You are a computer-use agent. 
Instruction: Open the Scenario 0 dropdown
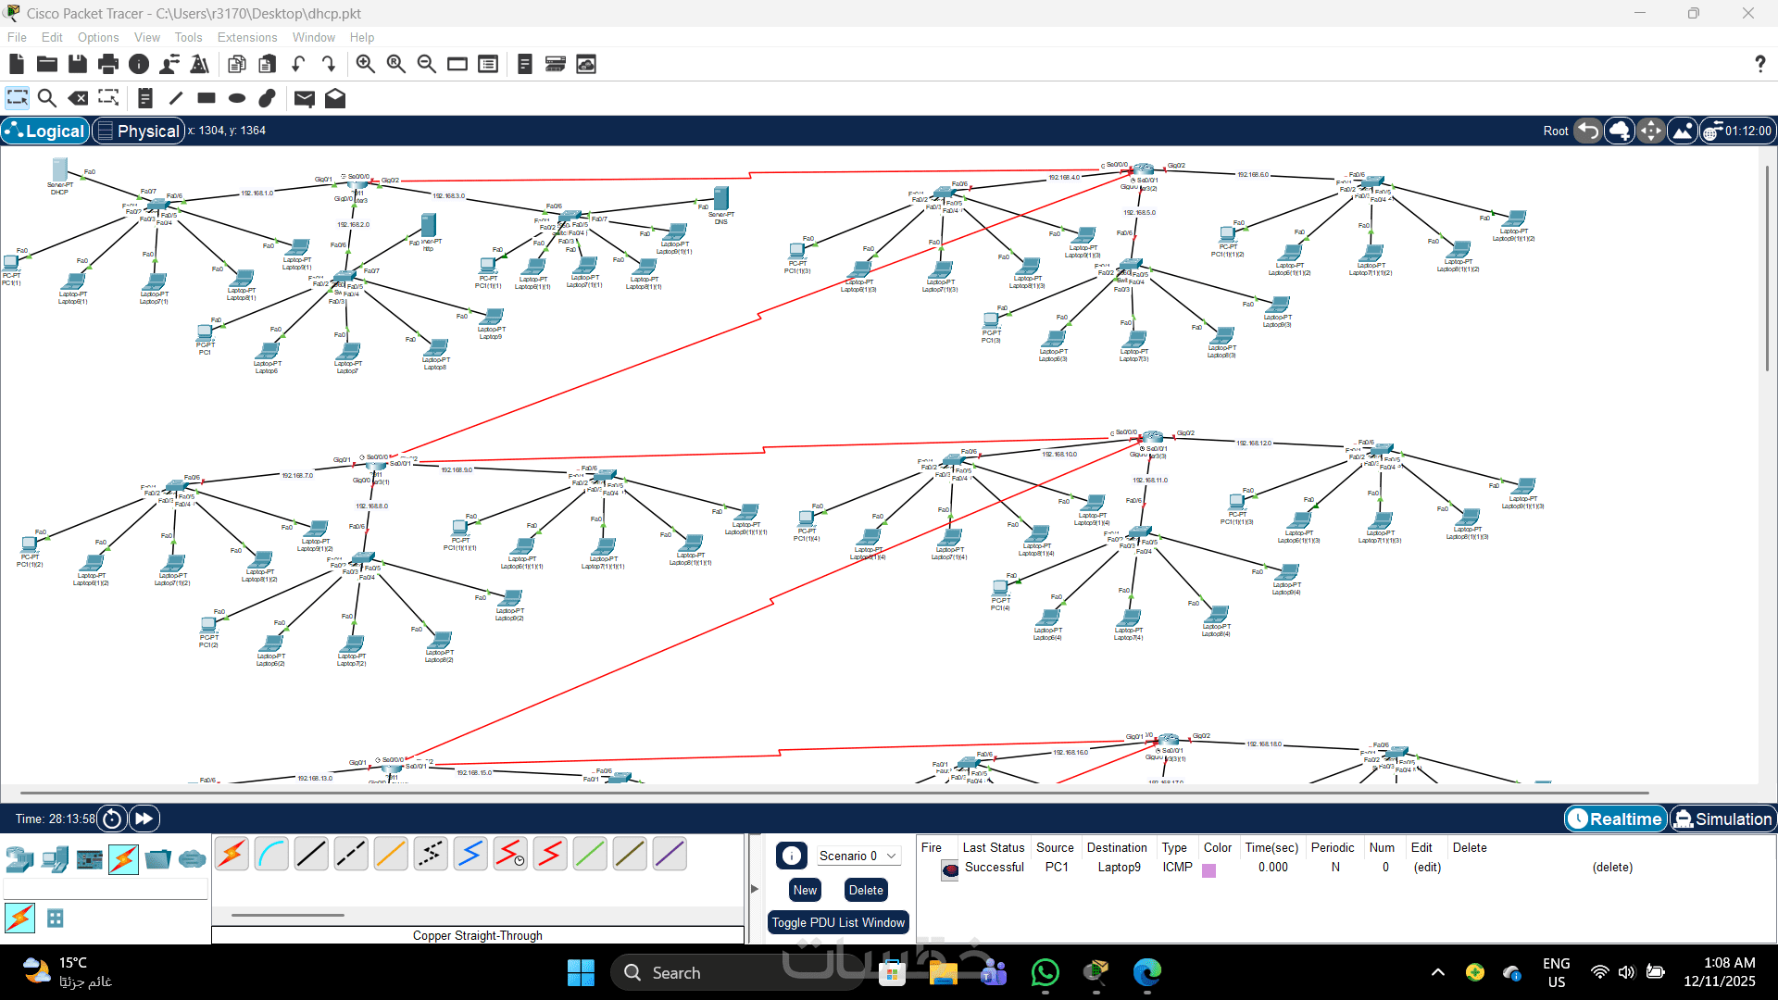click(858, 856)
